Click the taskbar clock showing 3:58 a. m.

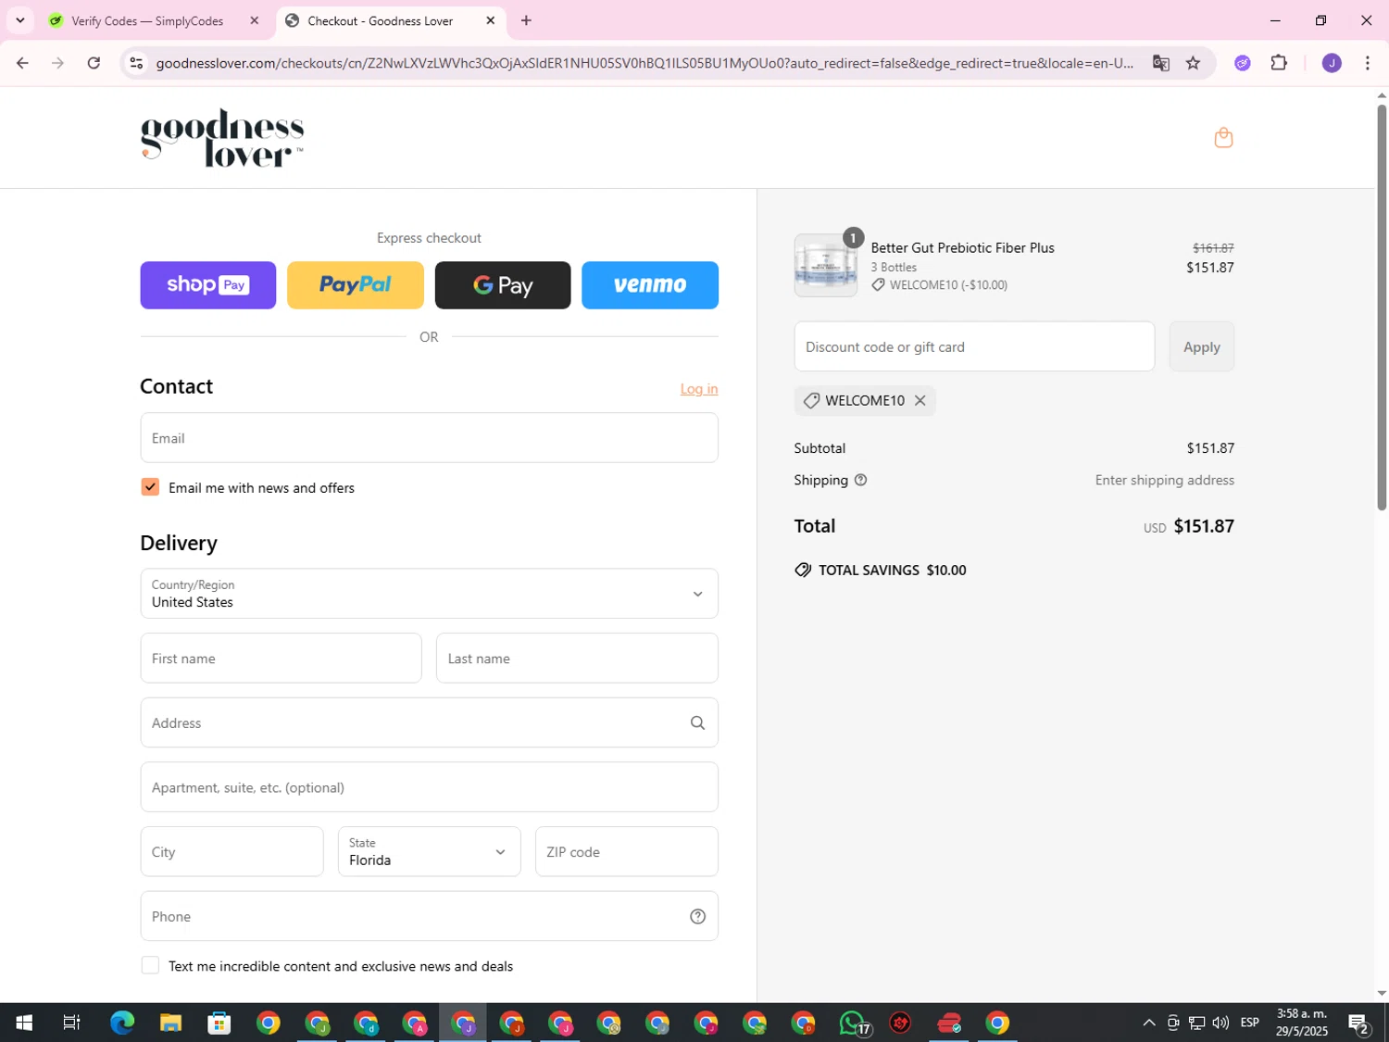(x=1301, y=1023)
